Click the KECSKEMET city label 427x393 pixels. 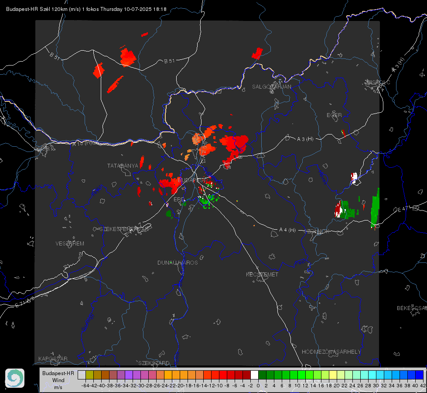click(x=262, y=274)
